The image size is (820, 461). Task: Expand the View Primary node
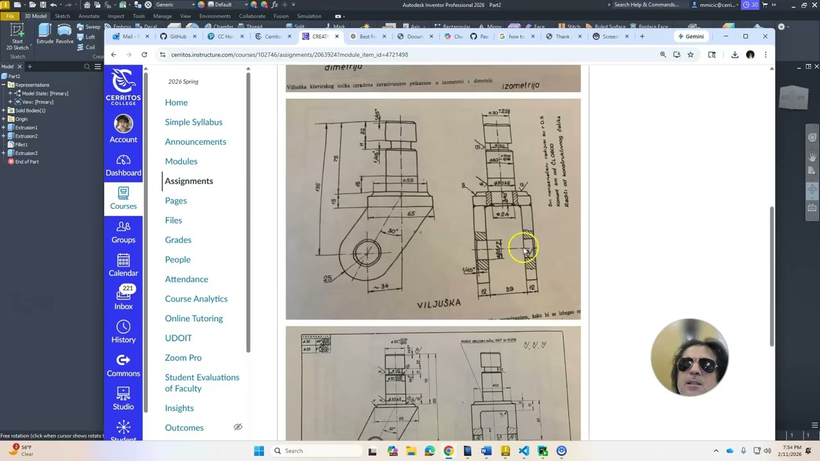tap(10, 102)
